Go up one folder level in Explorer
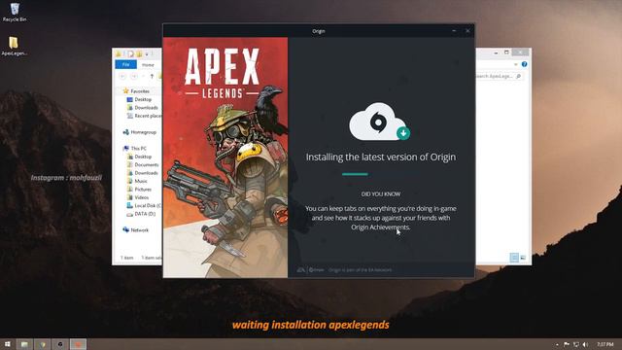Viewport: 622px width, 350px height. [x=152, y=76]
